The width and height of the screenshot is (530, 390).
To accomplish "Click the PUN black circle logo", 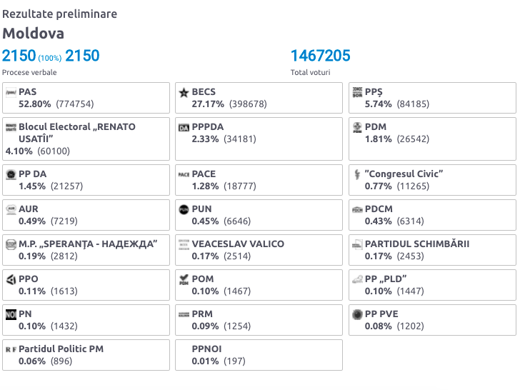I will [184, 209].
